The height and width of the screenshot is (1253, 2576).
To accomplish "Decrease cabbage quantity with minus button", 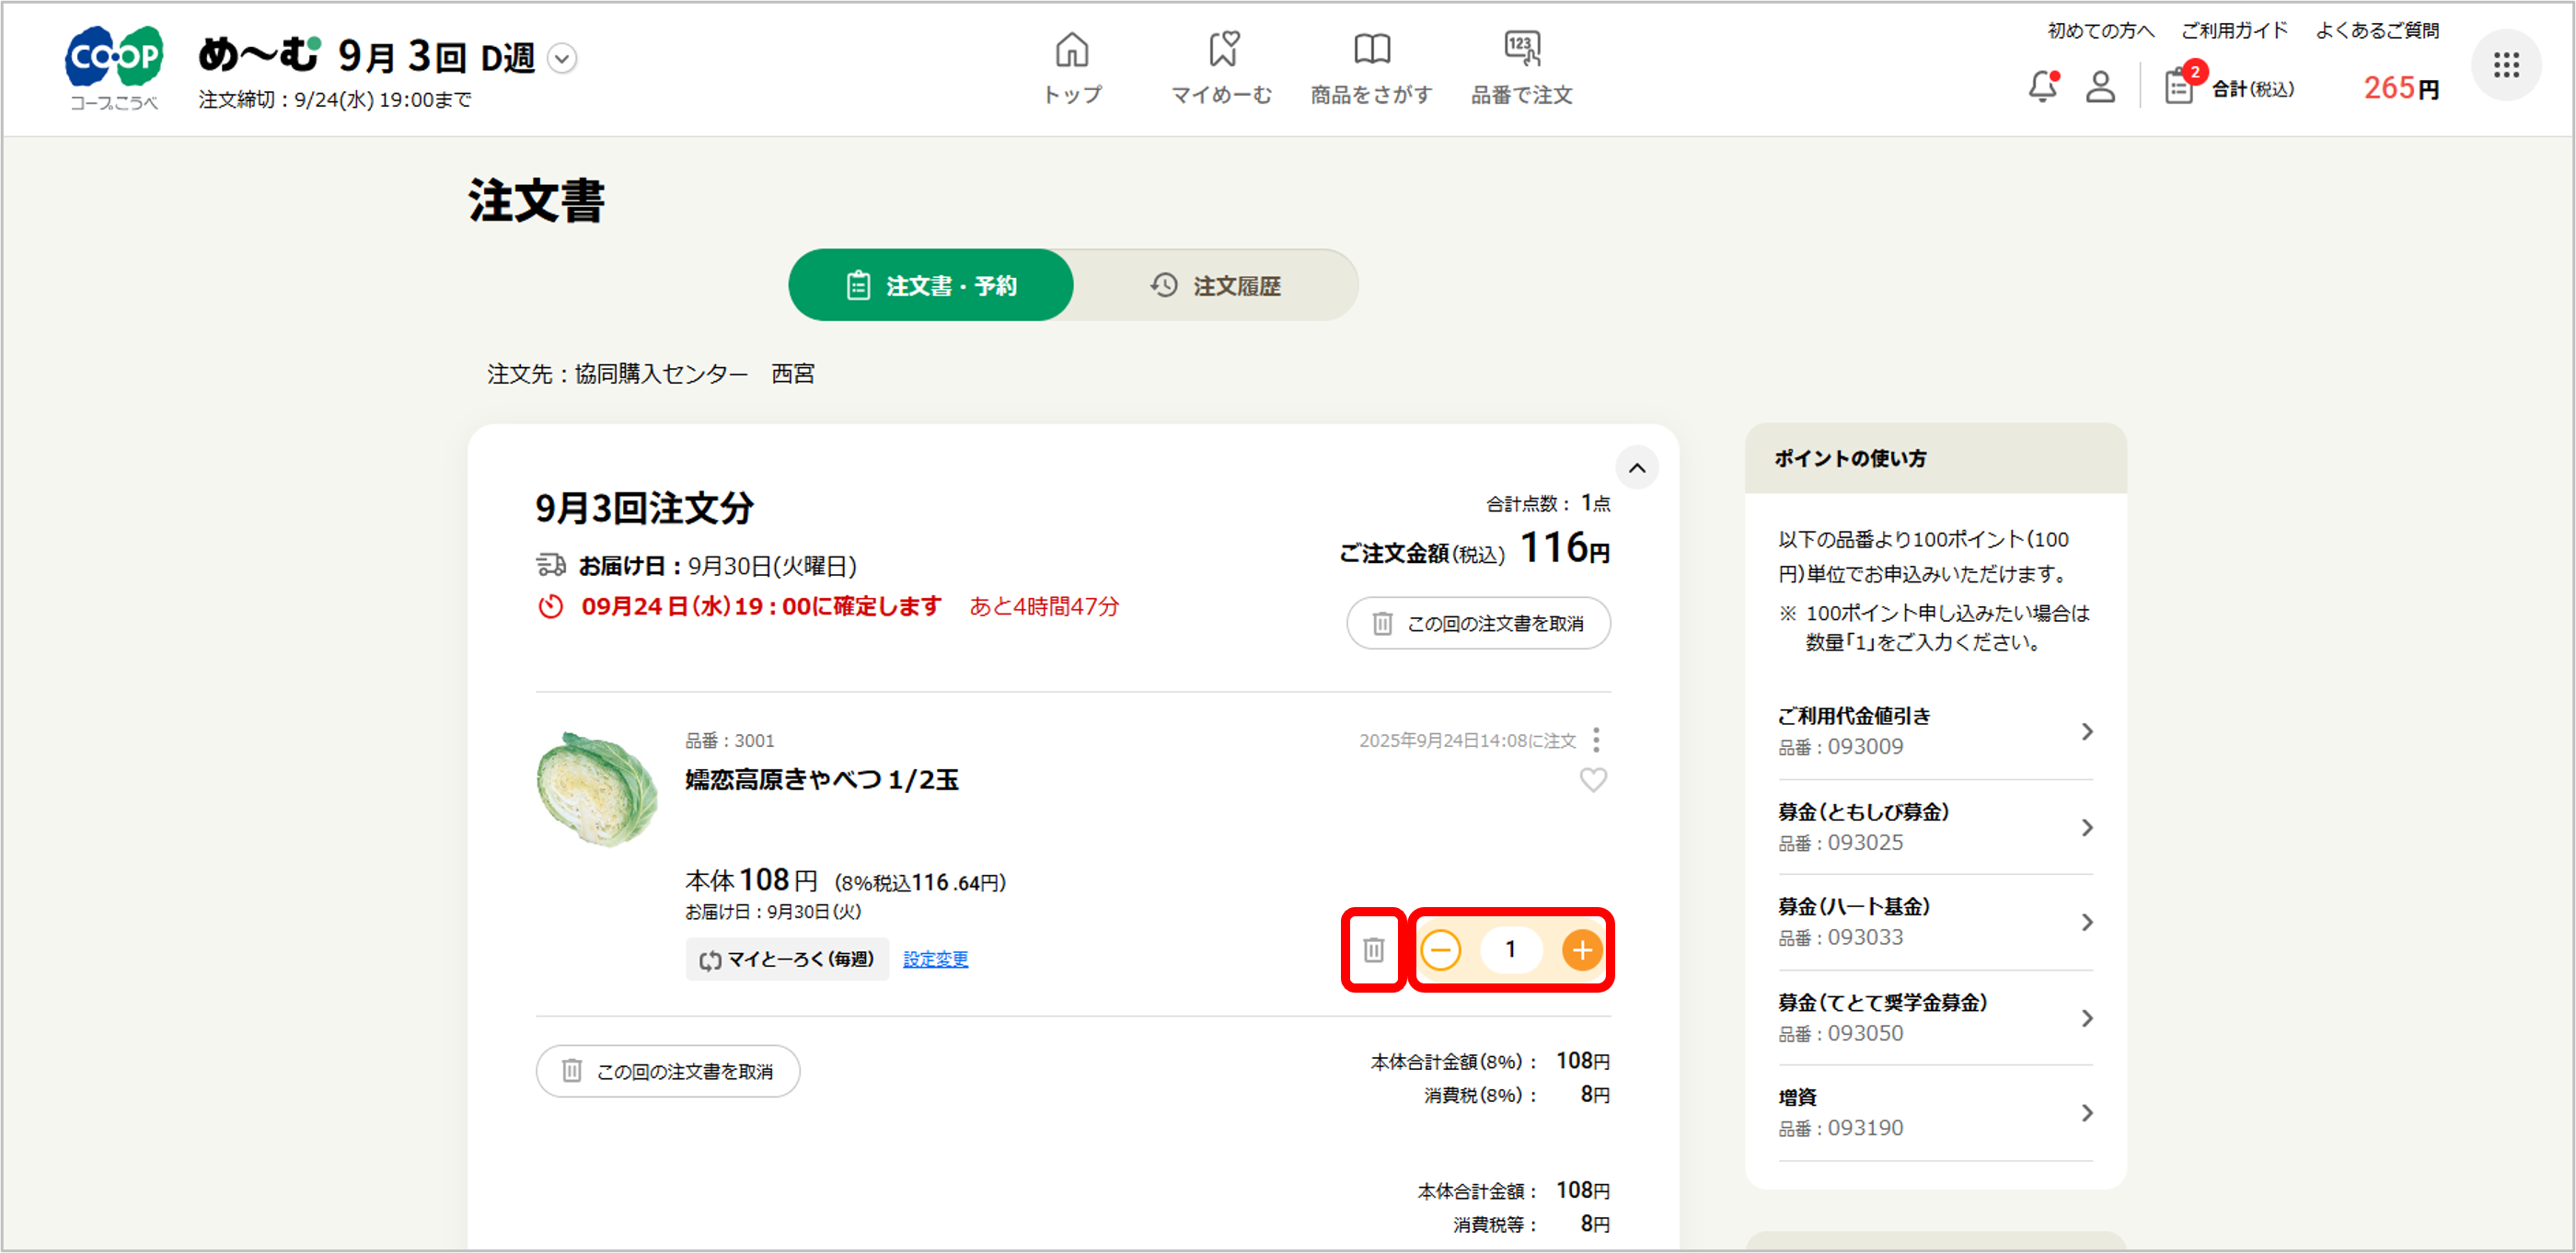I will (x=1441, y=950).
